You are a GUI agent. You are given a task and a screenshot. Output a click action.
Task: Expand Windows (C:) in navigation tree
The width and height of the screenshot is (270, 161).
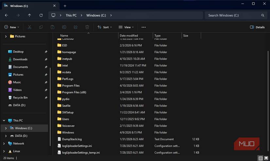pos(6,128)
